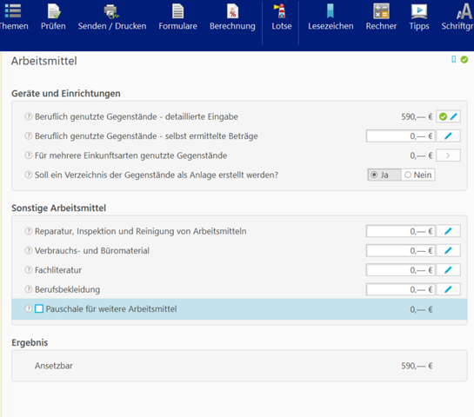Launch the Rechner calculator icon
Screen dimensions: 474x417
(381, 11)
